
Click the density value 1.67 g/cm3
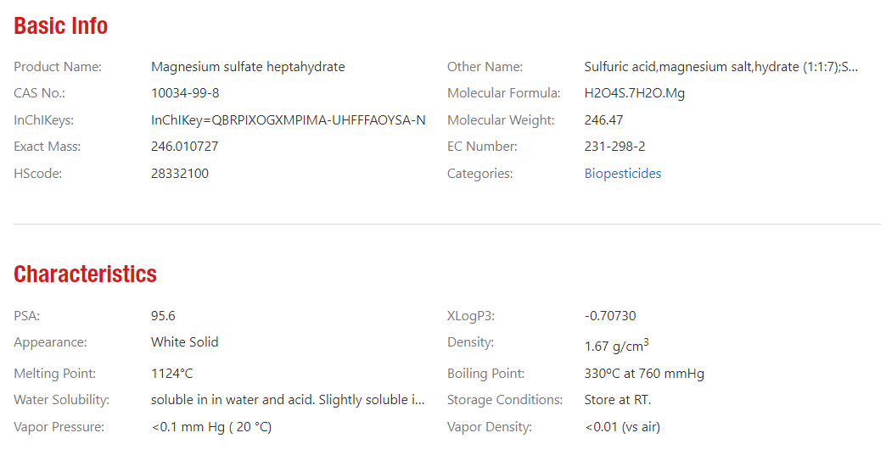(x=616, y=346)
